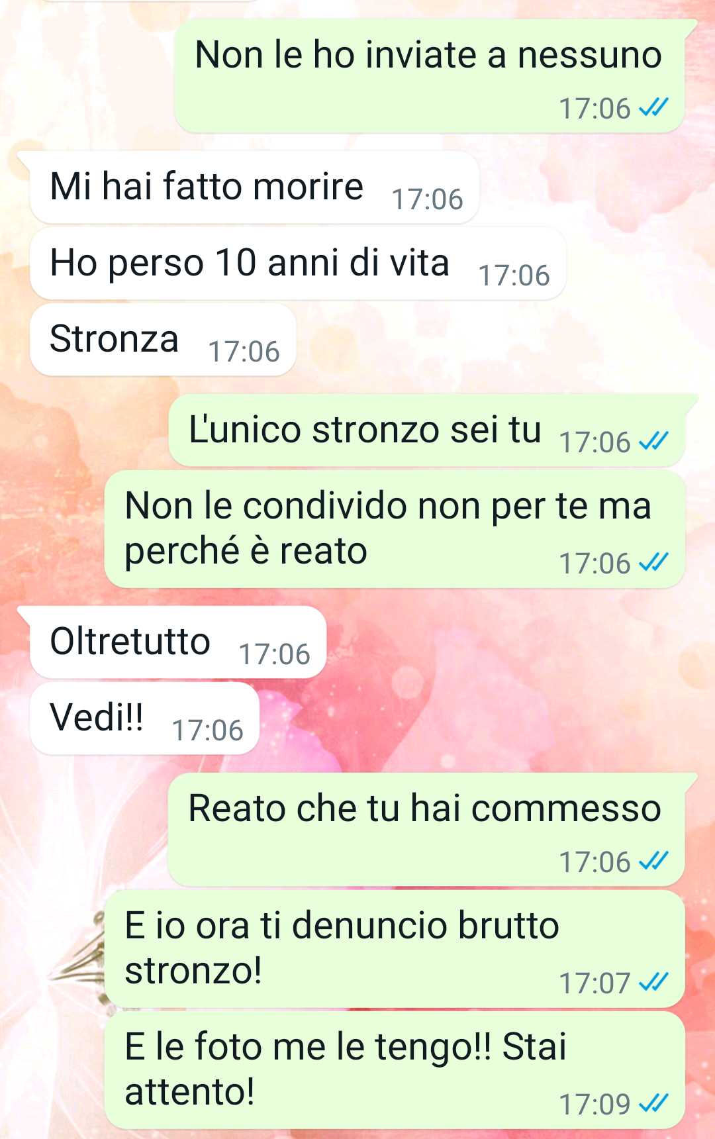Viewport: 715px width, 1139px height.
Task: Tap double checkmark on 'L'unico stronzo sei tu'
Action: 653,441
